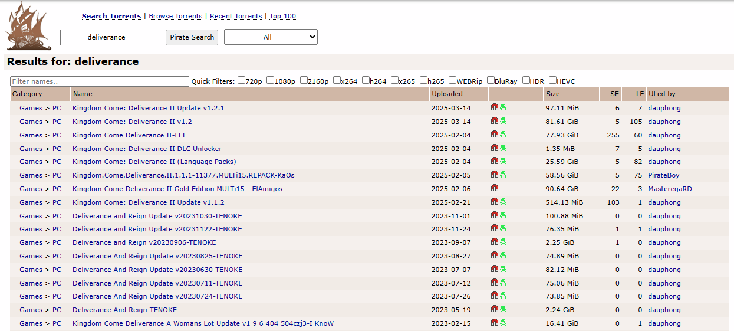Magnet icon for Deliverance II (Language Packs)

pyautogui.click(x=495, y=161)
